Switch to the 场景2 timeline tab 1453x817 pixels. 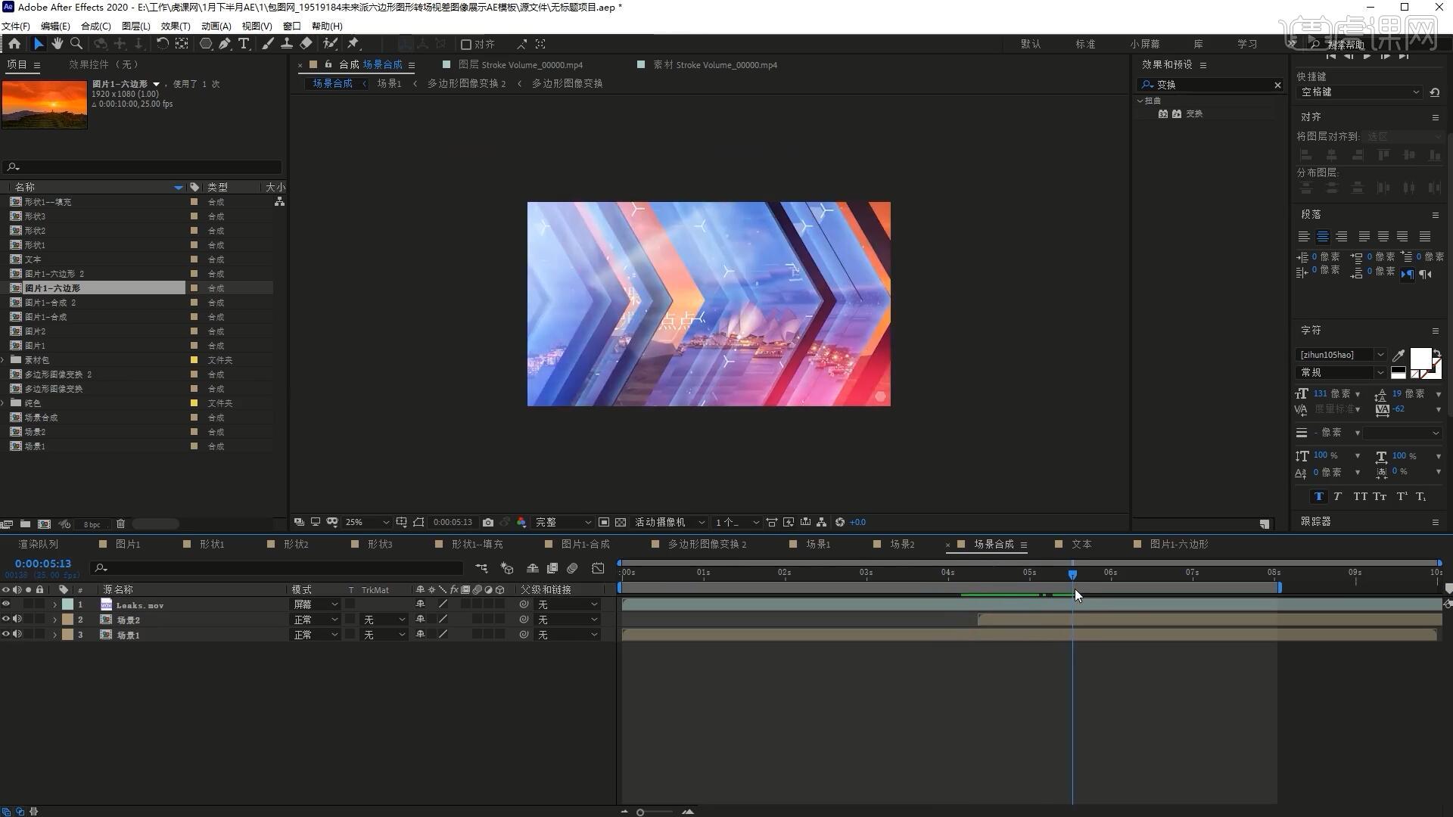point(901,545)
